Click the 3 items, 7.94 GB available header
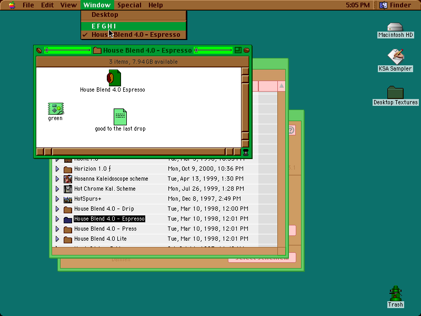The width and height of the screenshot is (421, 316). [143, 62]
